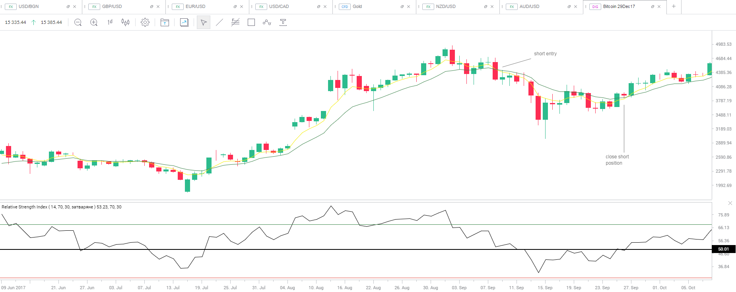Image resolution: width=736 pixels, height=292 pixels.
Task: Detach the NZD/USD tab into window
Action: [x=485, y=7]
